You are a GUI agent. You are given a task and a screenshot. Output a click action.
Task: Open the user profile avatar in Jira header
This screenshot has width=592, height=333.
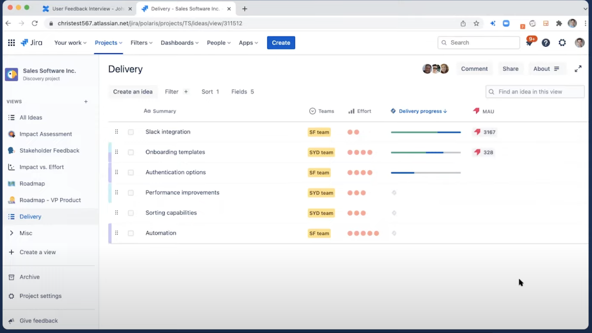click(x=580, y=43)
